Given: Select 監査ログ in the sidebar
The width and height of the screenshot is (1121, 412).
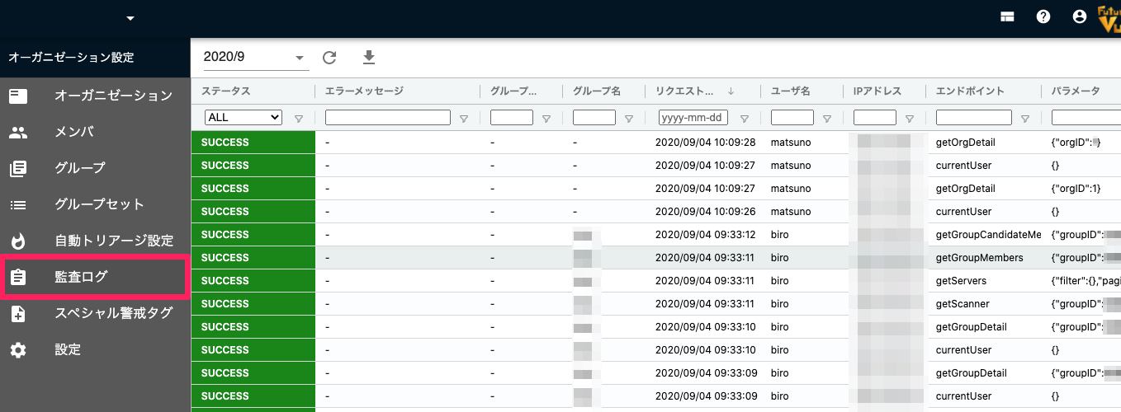Looking at the screenshot, I should coord(95,277).
